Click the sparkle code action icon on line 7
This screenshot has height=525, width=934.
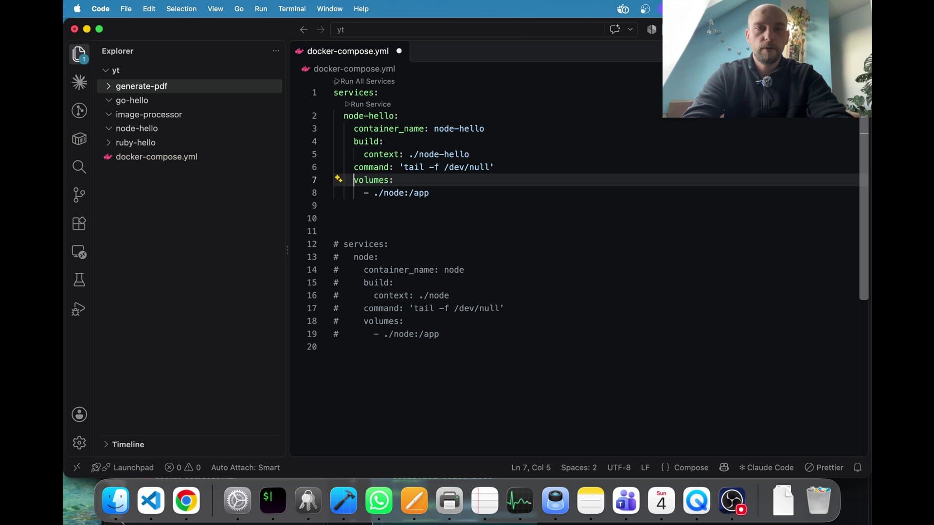coord(339,179)
